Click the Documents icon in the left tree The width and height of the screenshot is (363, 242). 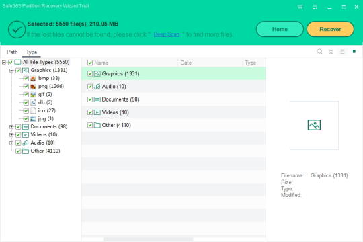(x=26, y=127)
